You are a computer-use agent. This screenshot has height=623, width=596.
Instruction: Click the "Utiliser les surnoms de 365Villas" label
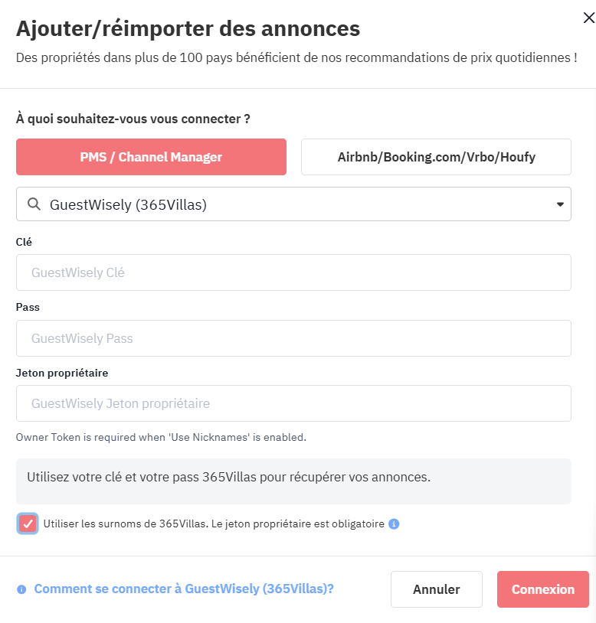click(x=214, y=524)
